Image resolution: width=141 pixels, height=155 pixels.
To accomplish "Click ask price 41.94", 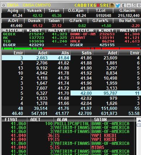I will click(x=86, y=78).
